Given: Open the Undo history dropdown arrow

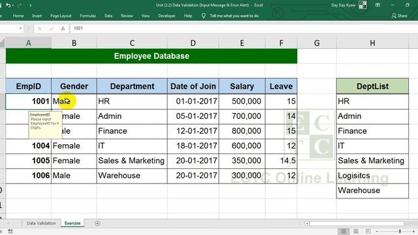Looking at the screenshot, I should pos(13,6).
